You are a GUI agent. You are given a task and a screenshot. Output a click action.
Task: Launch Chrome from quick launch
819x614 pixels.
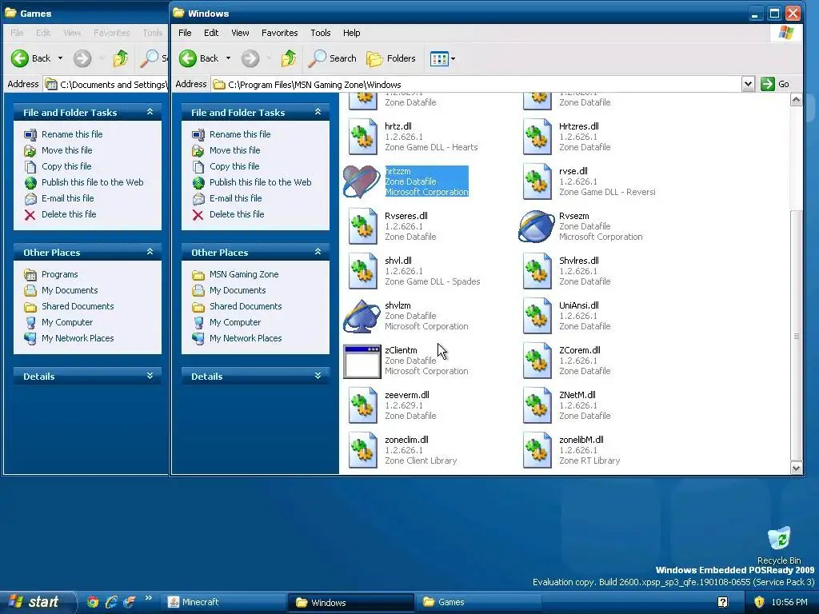tap(93, 603)
